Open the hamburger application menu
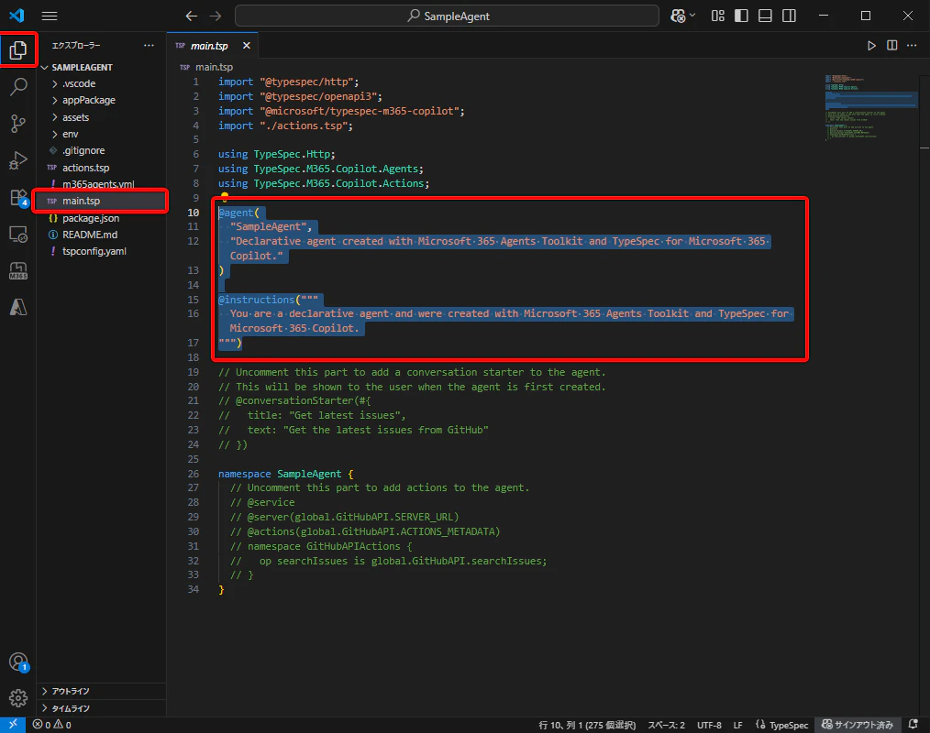Image resolution: width=930 pixels, height=733 pixels. 50,16
